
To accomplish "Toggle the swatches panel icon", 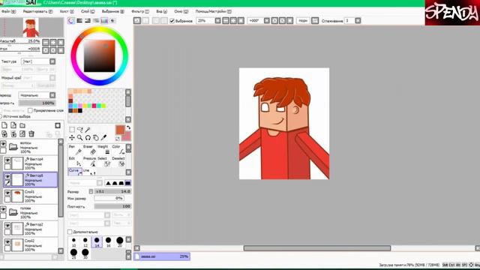I will coord(104,20).
